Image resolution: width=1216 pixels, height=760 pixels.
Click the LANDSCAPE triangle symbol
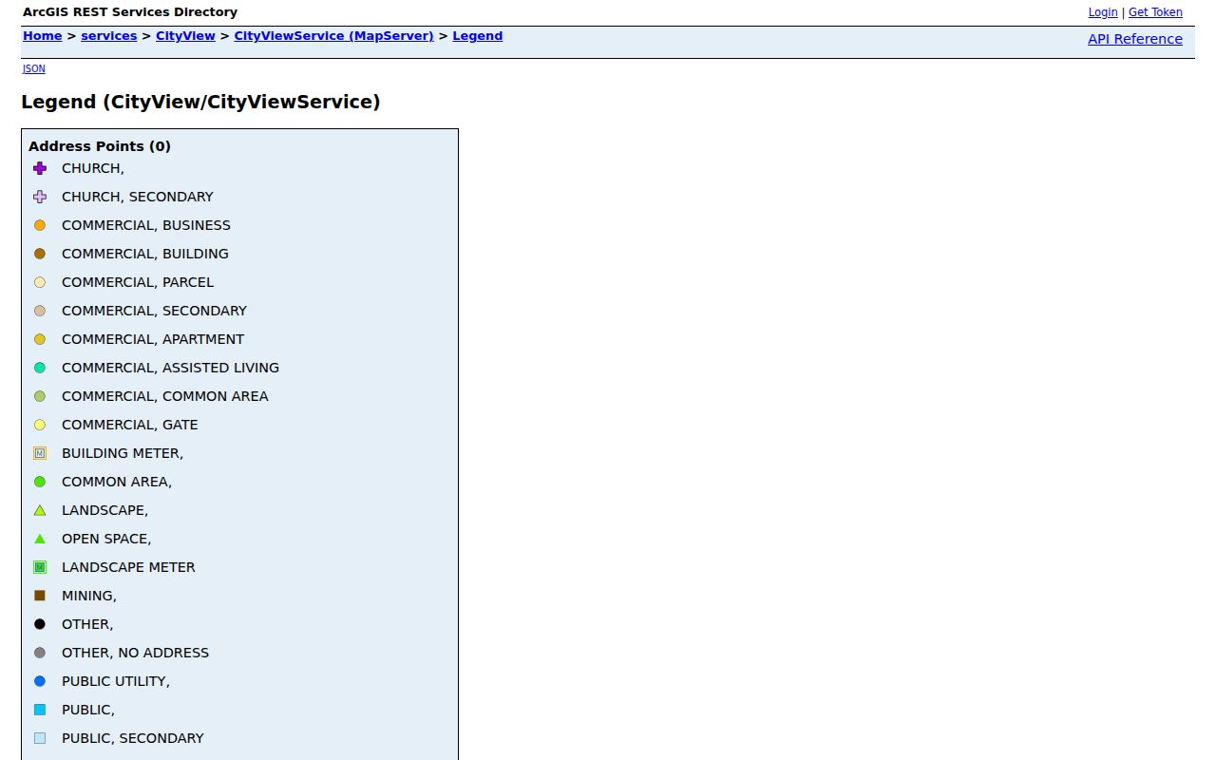click(40, 510)
